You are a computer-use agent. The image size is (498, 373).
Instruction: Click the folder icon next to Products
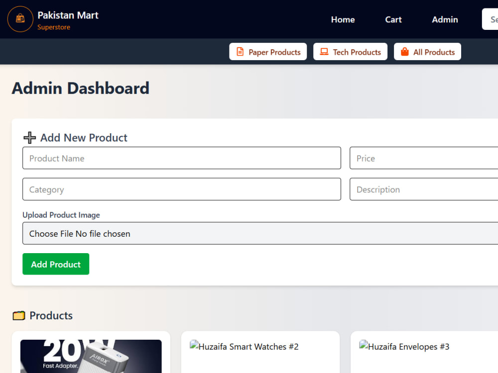[x=19, y=316]
